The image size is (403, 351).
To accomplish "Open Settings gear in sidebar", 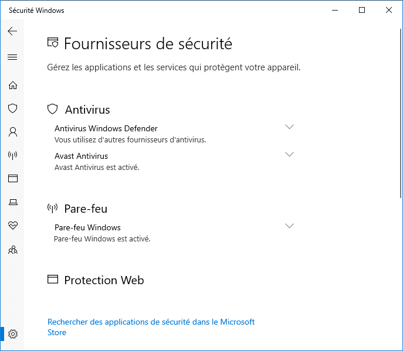I will pos(12,334).
